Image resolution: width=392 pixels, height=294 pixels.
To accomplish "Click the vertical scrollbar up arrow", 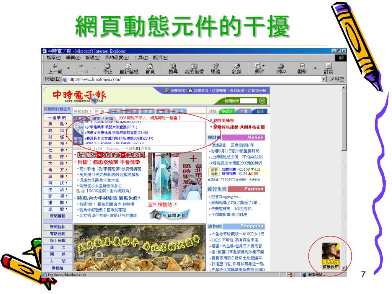I will [344, 88].
